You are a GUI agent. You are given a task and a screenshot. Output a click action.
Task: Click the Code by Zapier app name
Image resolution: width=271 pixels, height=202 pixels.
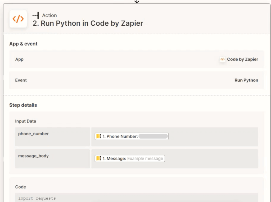pyautogui.click(x=242, y=59)
